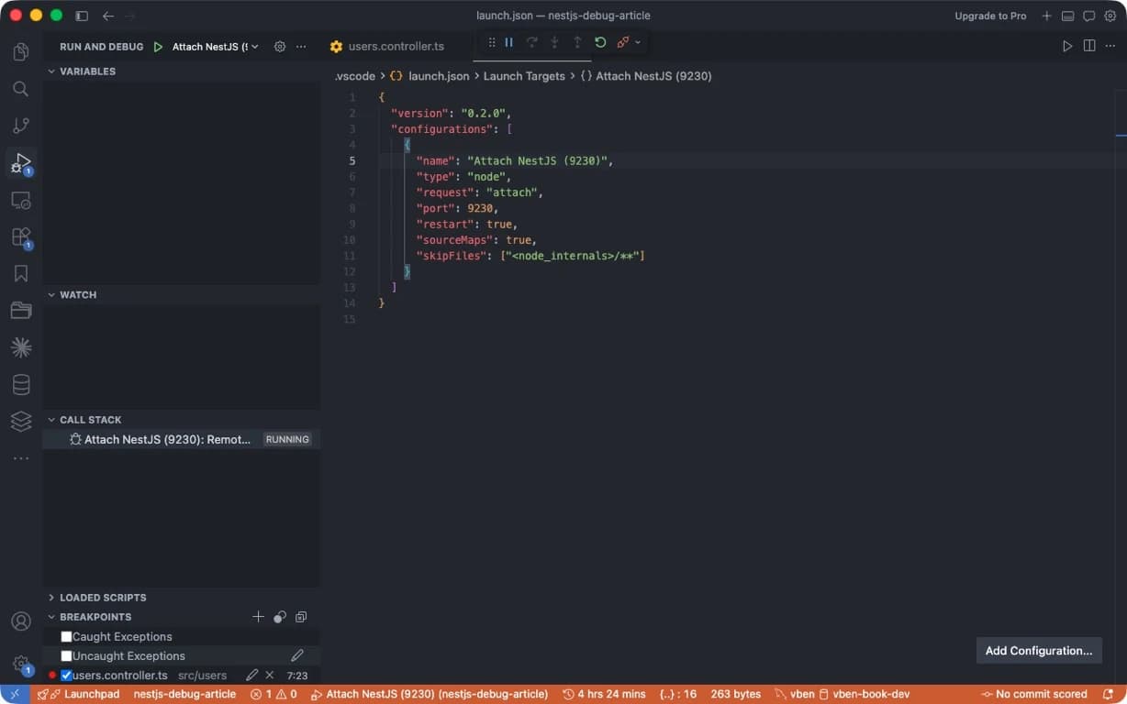Toggle activate breakpoints icon
Image resolution: width=1127 pixels, height=704 pixels.
pos(280,617)
